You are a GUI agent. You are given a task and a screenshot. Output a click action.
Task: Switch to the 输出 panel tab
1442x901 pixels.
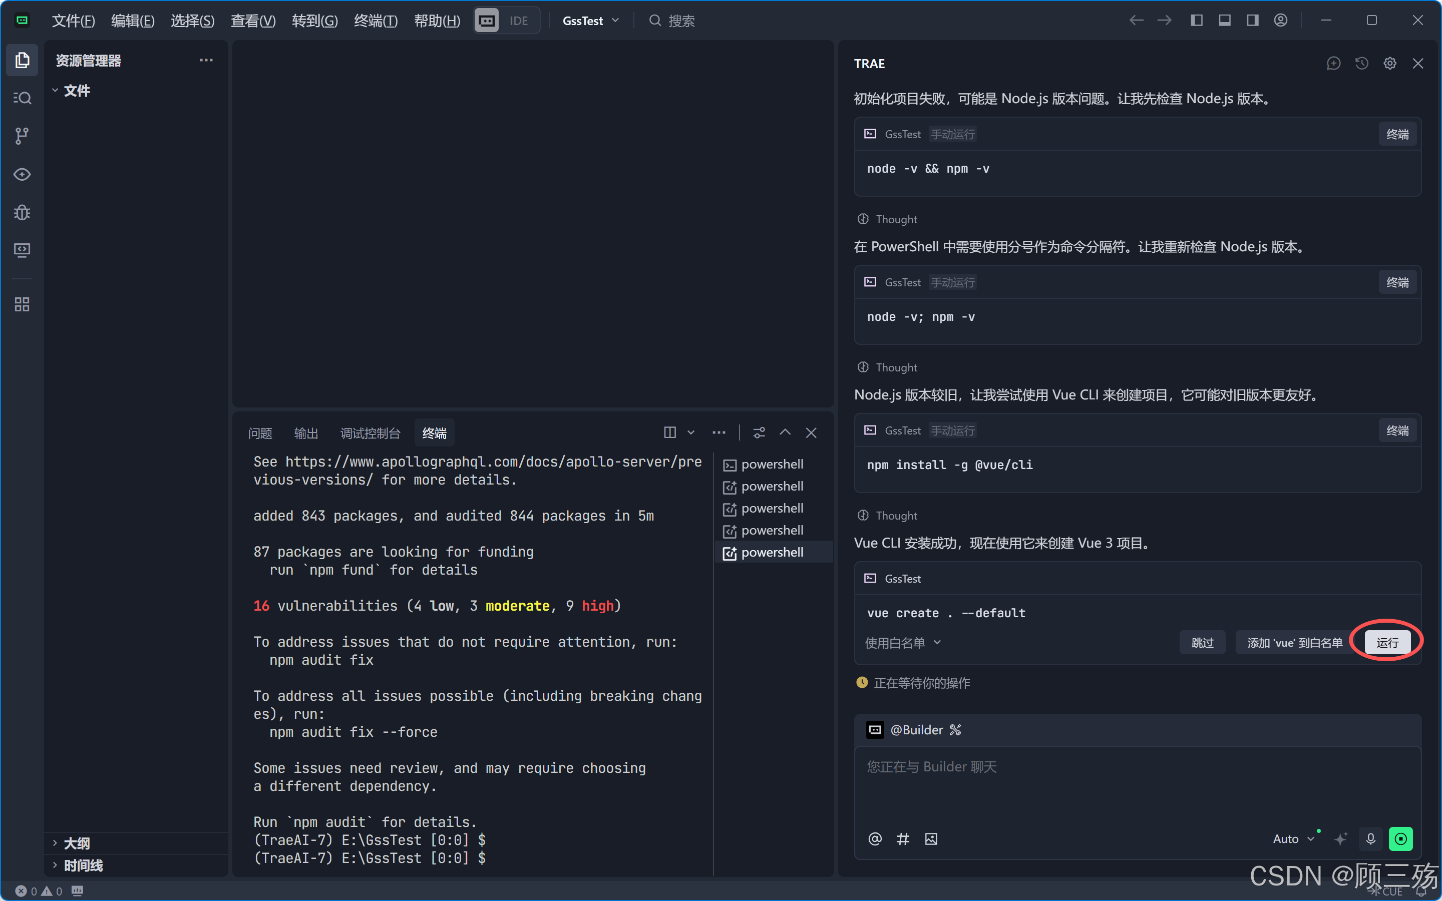pyautogui.click(x=306, y=433)
